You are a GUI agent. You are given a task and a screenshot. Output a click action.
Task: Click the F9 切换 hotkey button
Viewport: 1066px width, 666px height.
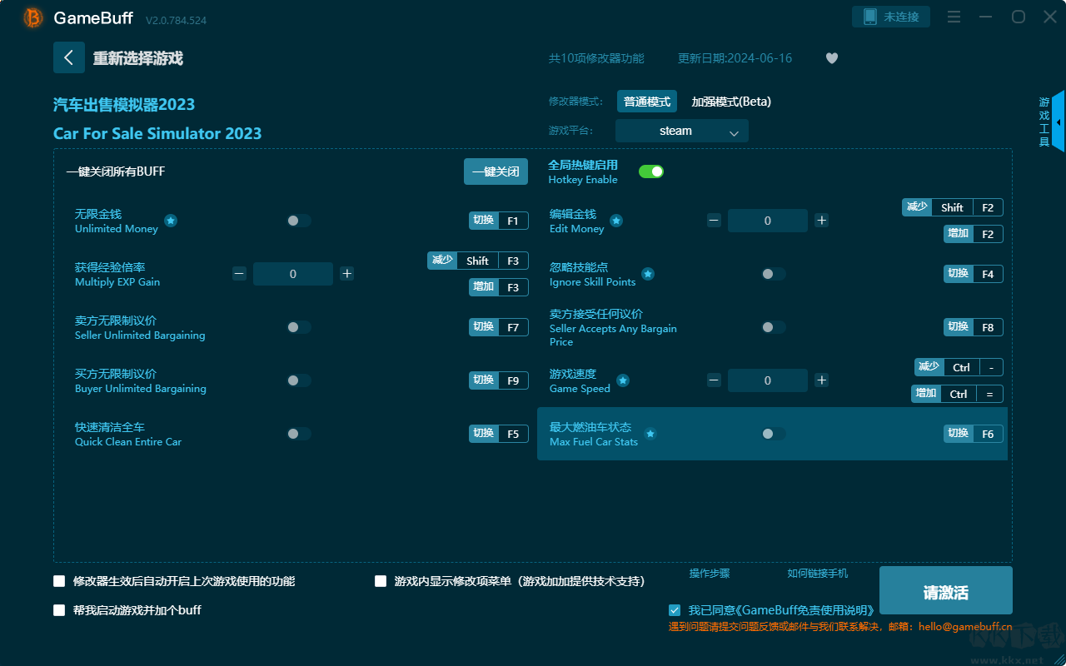pos(499,380)
